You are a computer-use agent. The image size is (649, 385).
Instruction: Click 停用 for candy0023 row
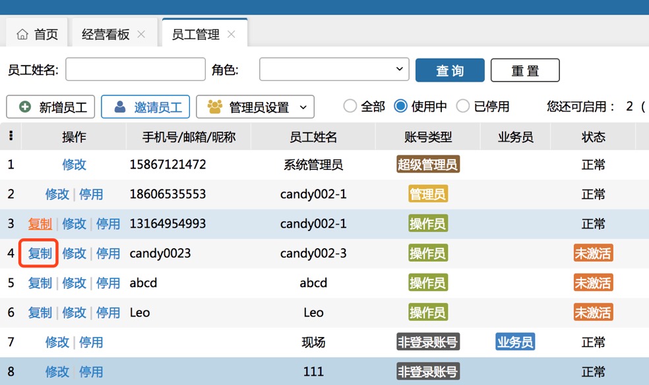coord(108,253)
